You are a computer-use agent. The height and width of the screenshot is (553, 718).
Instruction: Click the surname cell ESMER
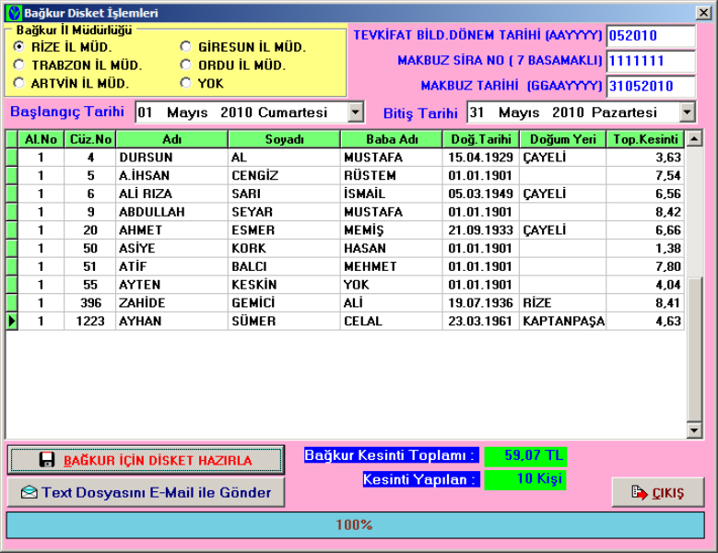click(x=285, y=230)
